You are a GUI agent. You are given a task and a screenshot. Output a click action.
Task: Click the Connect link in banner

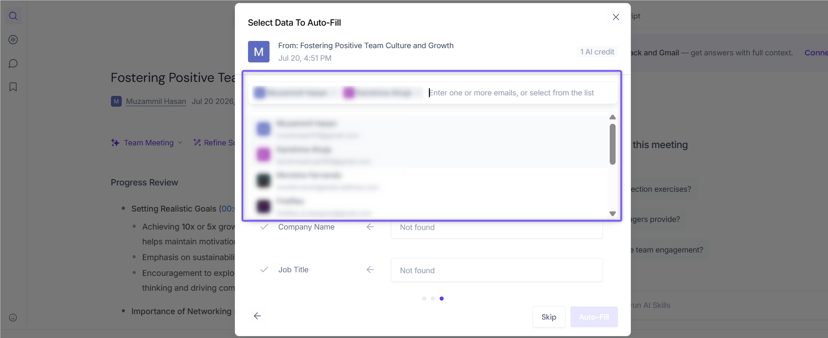tap(816, 53)
